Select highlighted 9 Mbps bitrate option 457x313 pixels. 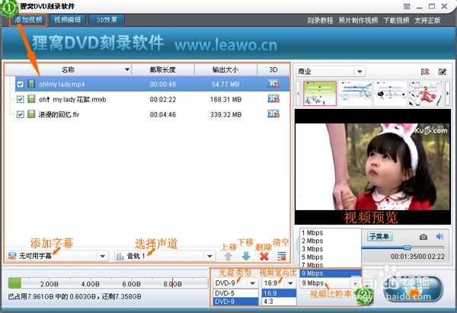[x=331, y=273]
